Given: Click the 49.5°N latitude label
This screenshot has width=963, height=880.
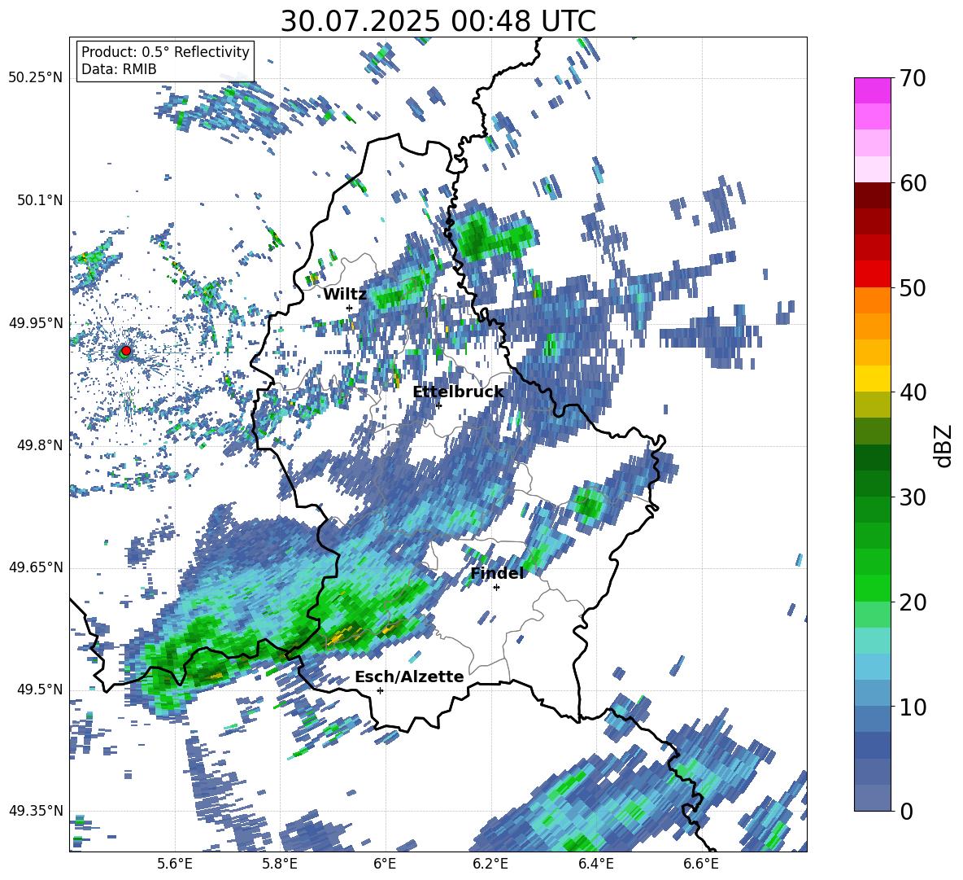Looking at the screenshot, I should click(39, 689).
